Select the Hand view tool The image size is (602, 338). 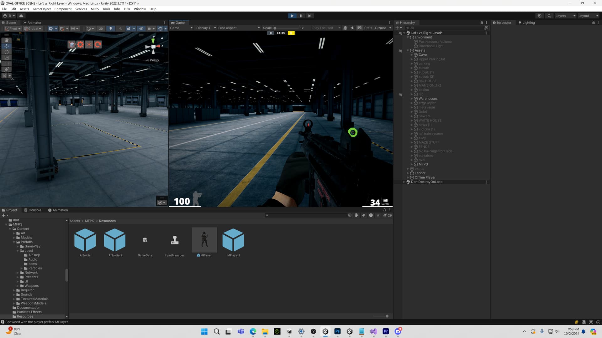pyautogui.click(x=6, y=40)
